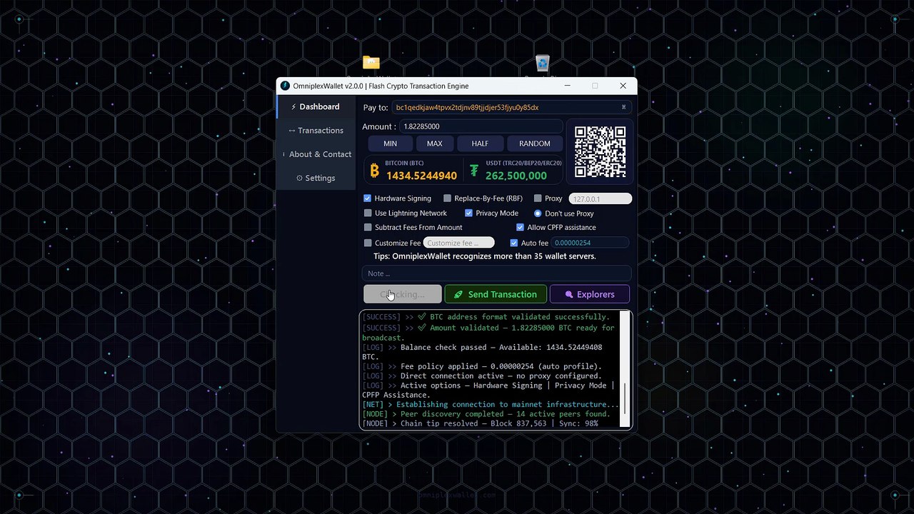Click the Auto fee value field 0.00000254
914x514 pixels.
pyautogui.click(x=591, y=243)
